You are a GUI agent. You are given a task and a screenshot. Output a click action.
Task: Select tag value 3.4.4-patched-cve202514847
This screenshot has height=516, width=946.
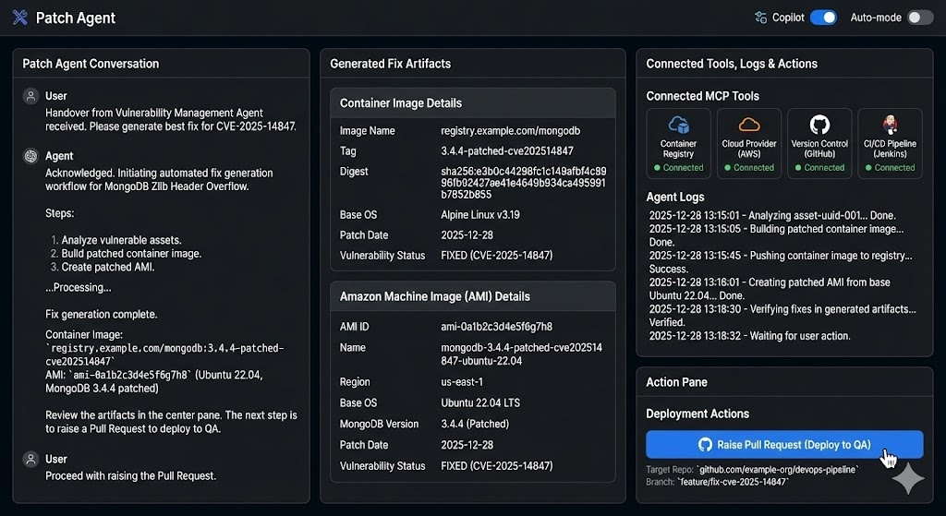point(507,151)
